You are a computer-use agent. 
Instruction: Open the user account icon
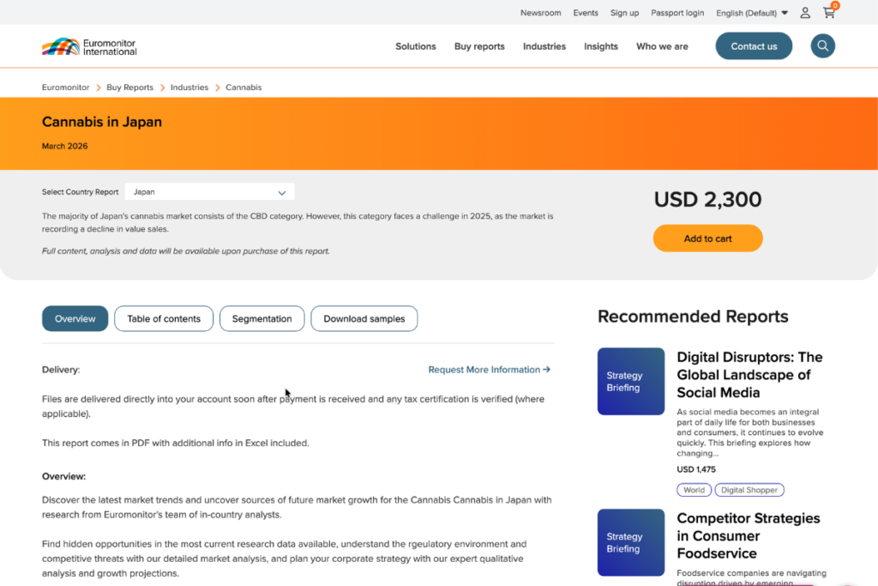pos(804,13)
